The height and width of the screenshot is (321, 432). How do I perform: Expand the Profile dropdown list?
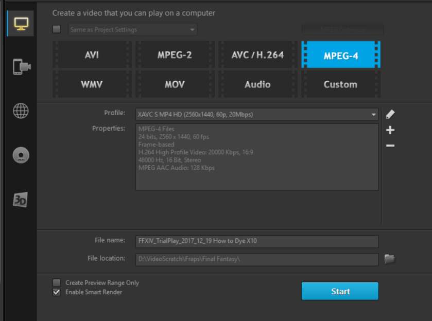[x=374, y=115]
